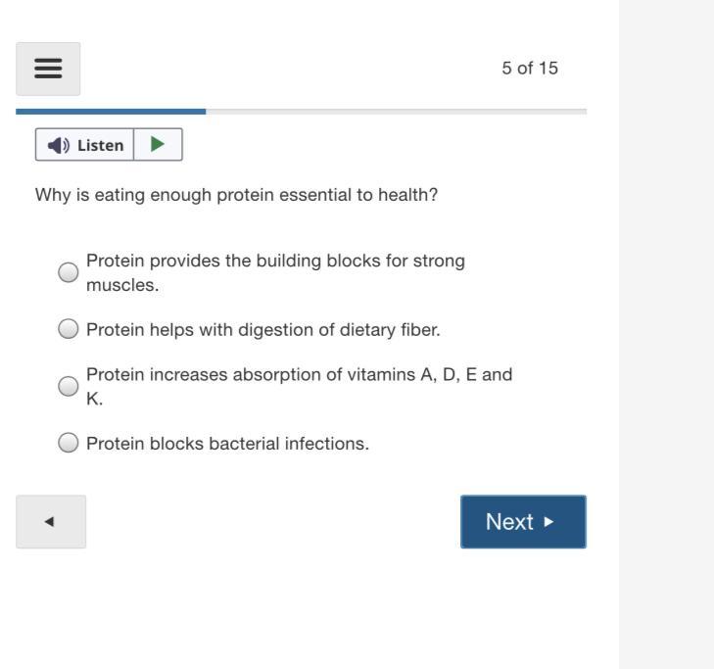The image size is (714, 669).
Task: Click the Next button
Action: (523, 521)
